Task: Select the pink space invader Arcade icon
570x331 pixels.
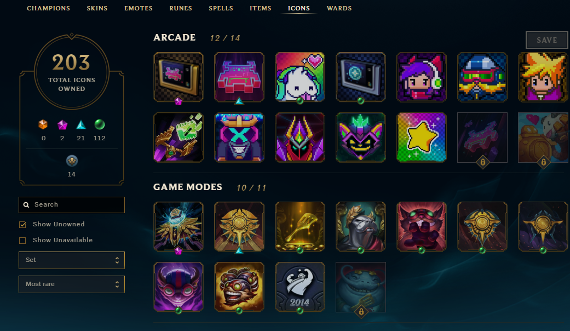Action: pyautogui.click(x=239, y=77)
